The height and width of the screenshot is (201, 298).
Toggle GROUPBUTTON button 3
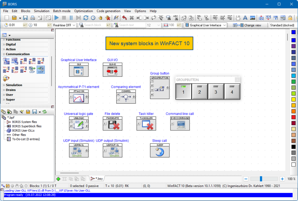pos(216,91)
